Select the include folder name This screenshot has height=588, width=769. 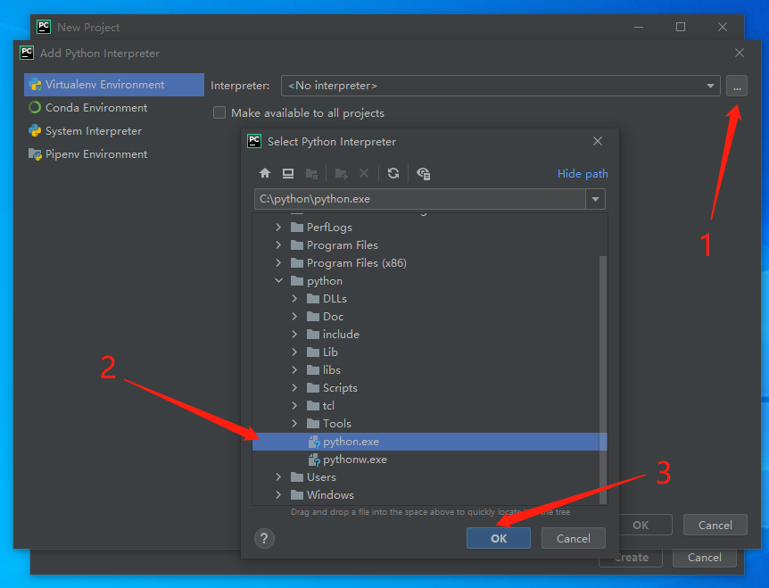(x=341, y=334)
